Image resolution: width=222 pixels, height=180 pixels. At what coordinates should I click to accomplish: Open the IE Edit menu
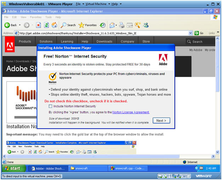[x=14, y=17]
